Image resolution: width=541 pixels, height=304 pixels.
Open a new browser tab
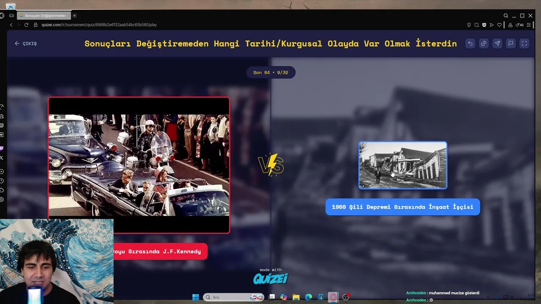point(74,16)
